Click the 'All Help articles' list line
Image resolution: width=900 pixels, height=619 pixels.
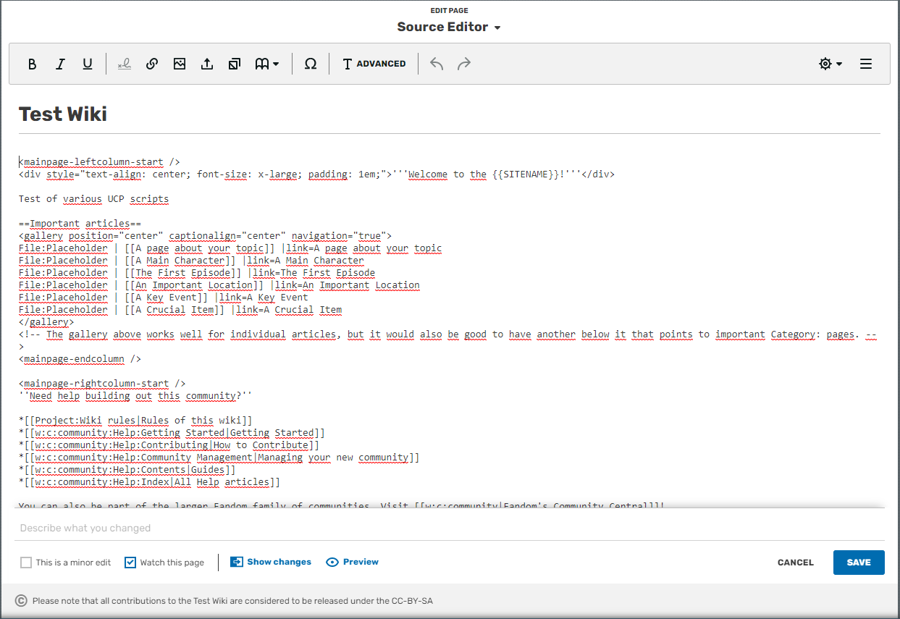[149, 482]
